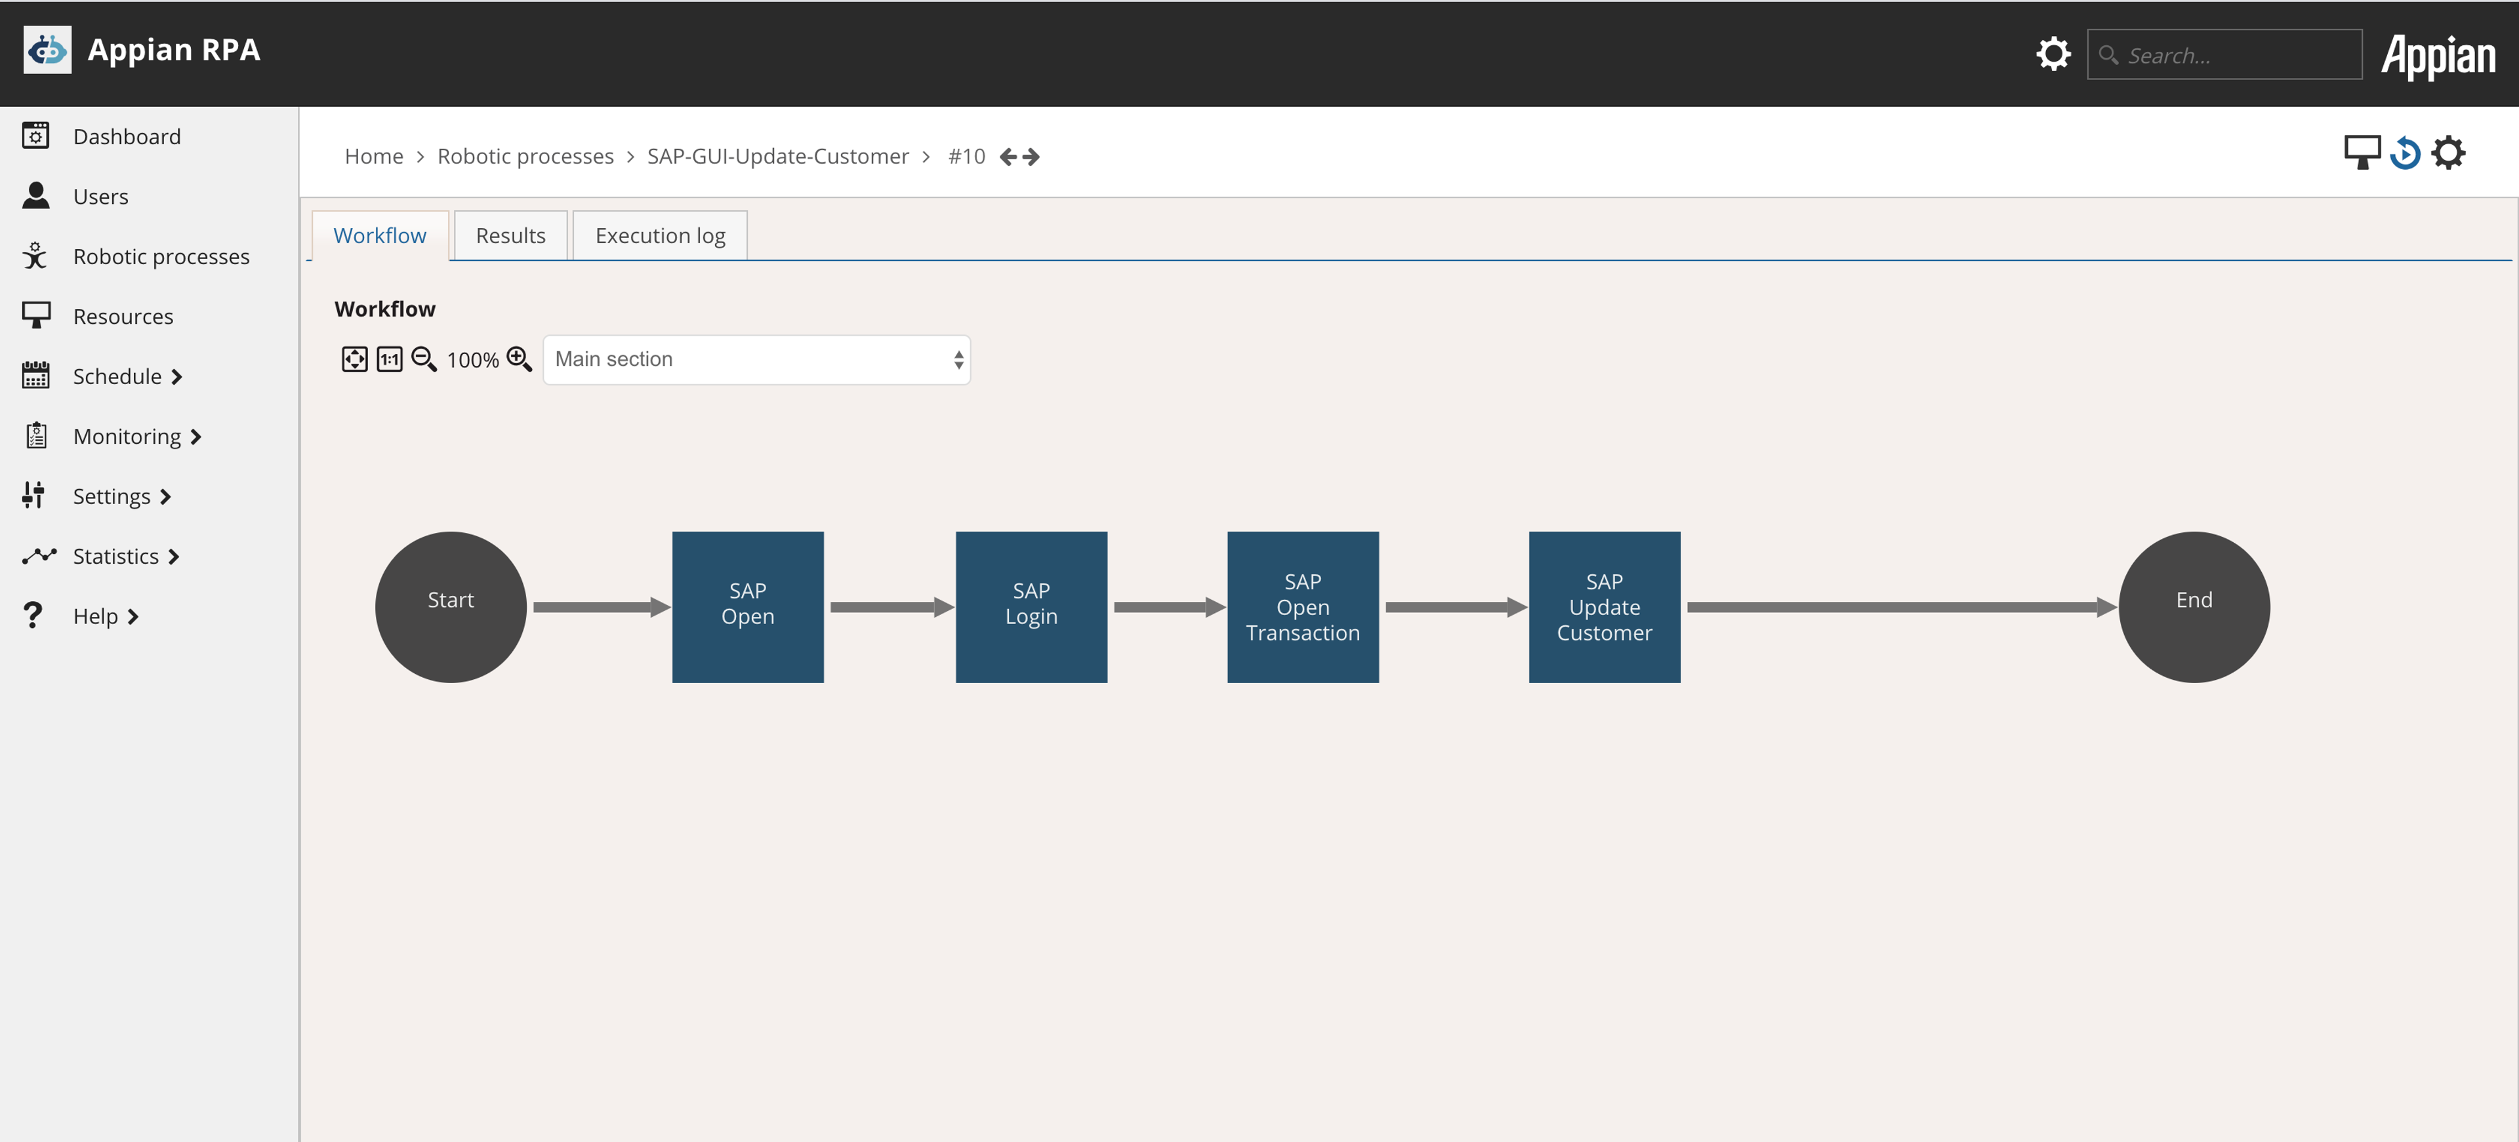This screenshot has width=2519, height=1142.
Task: Select the SAP Open Transaction node
Action: (1303, 606)
